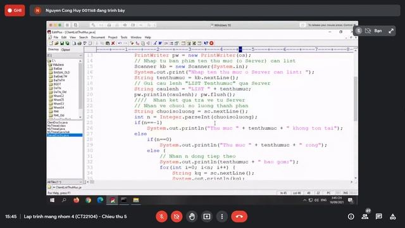Select BaiGiai_OLD folder in directory tree
405x228 pixels.
point(59,73)
